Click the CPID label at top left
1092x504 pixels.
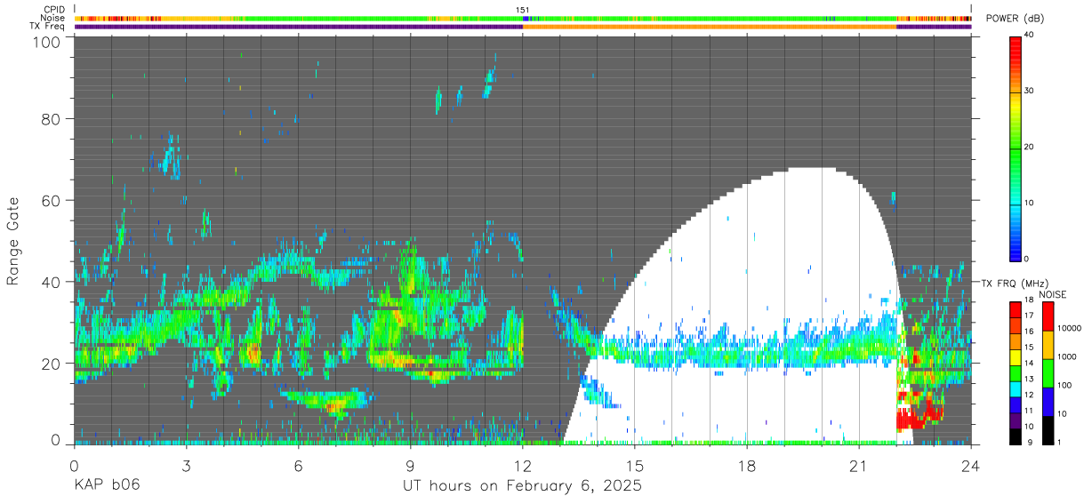pyautogui.click(x=53, y=10)
